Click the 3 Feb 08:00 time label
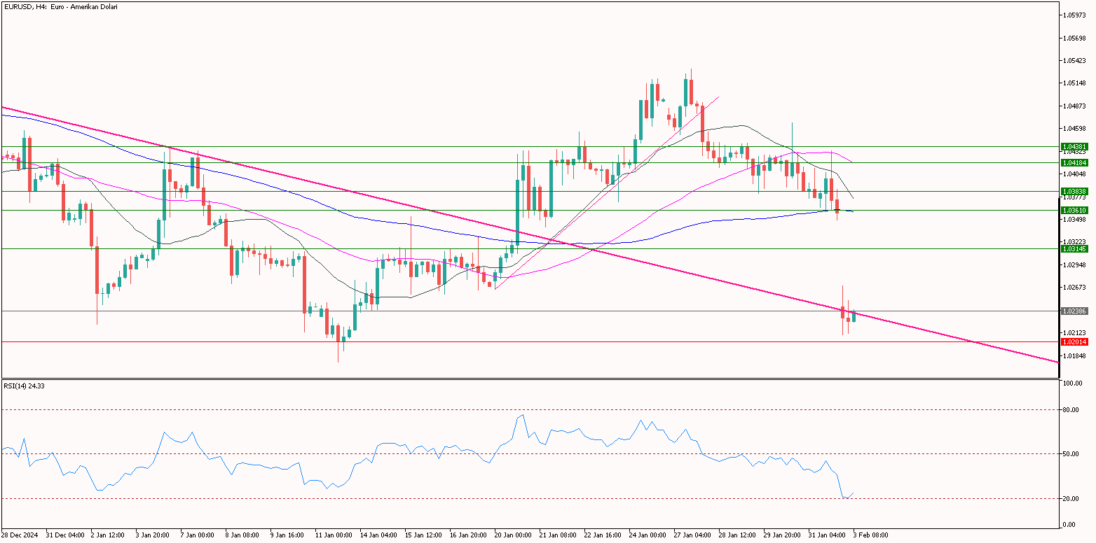The image size is (1096, 543). tap(870, 535)
